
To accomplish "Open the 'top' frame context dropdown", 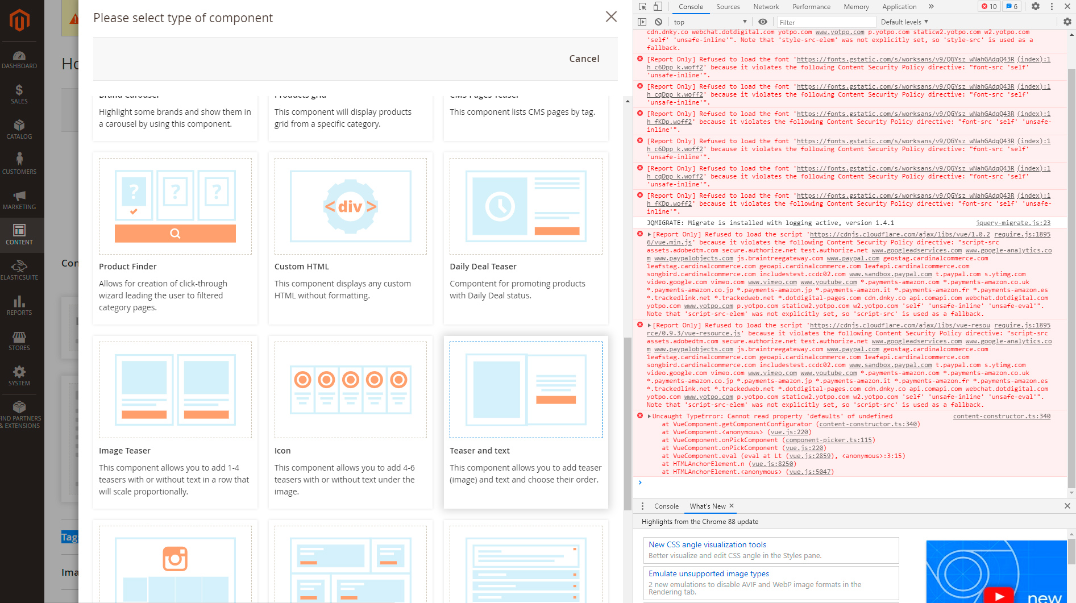I will click(x=709, y=22).
